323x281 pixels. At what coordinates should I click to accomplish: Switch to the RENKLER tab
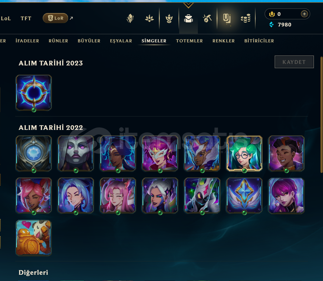pos(223,41)
